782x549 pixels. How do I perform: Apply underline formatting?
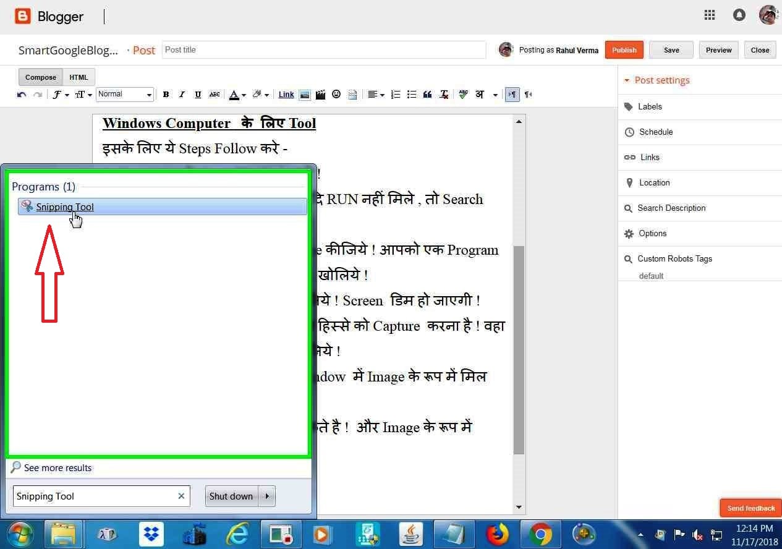(198, 95)
